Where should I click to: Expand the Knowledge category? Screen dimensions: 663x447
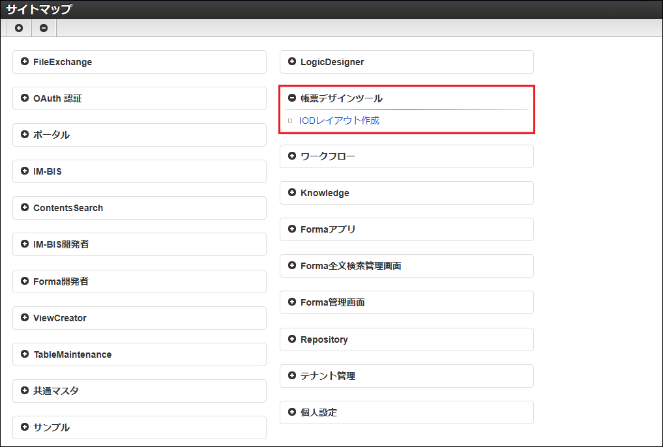point(292,193)
